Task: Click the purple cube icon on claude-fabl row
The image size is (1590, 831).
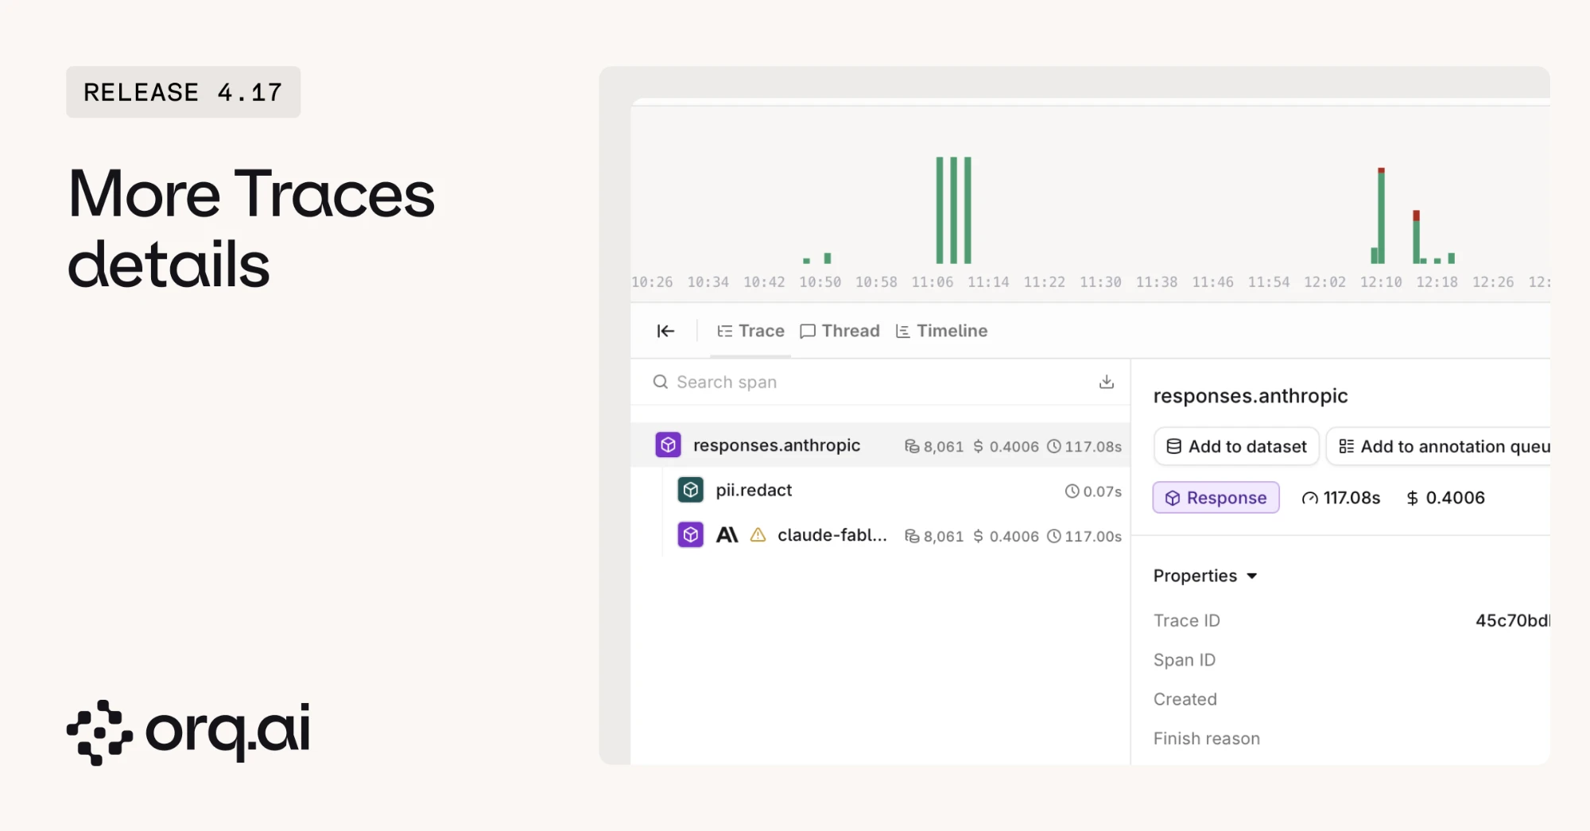Action: (x=690, y=534)
